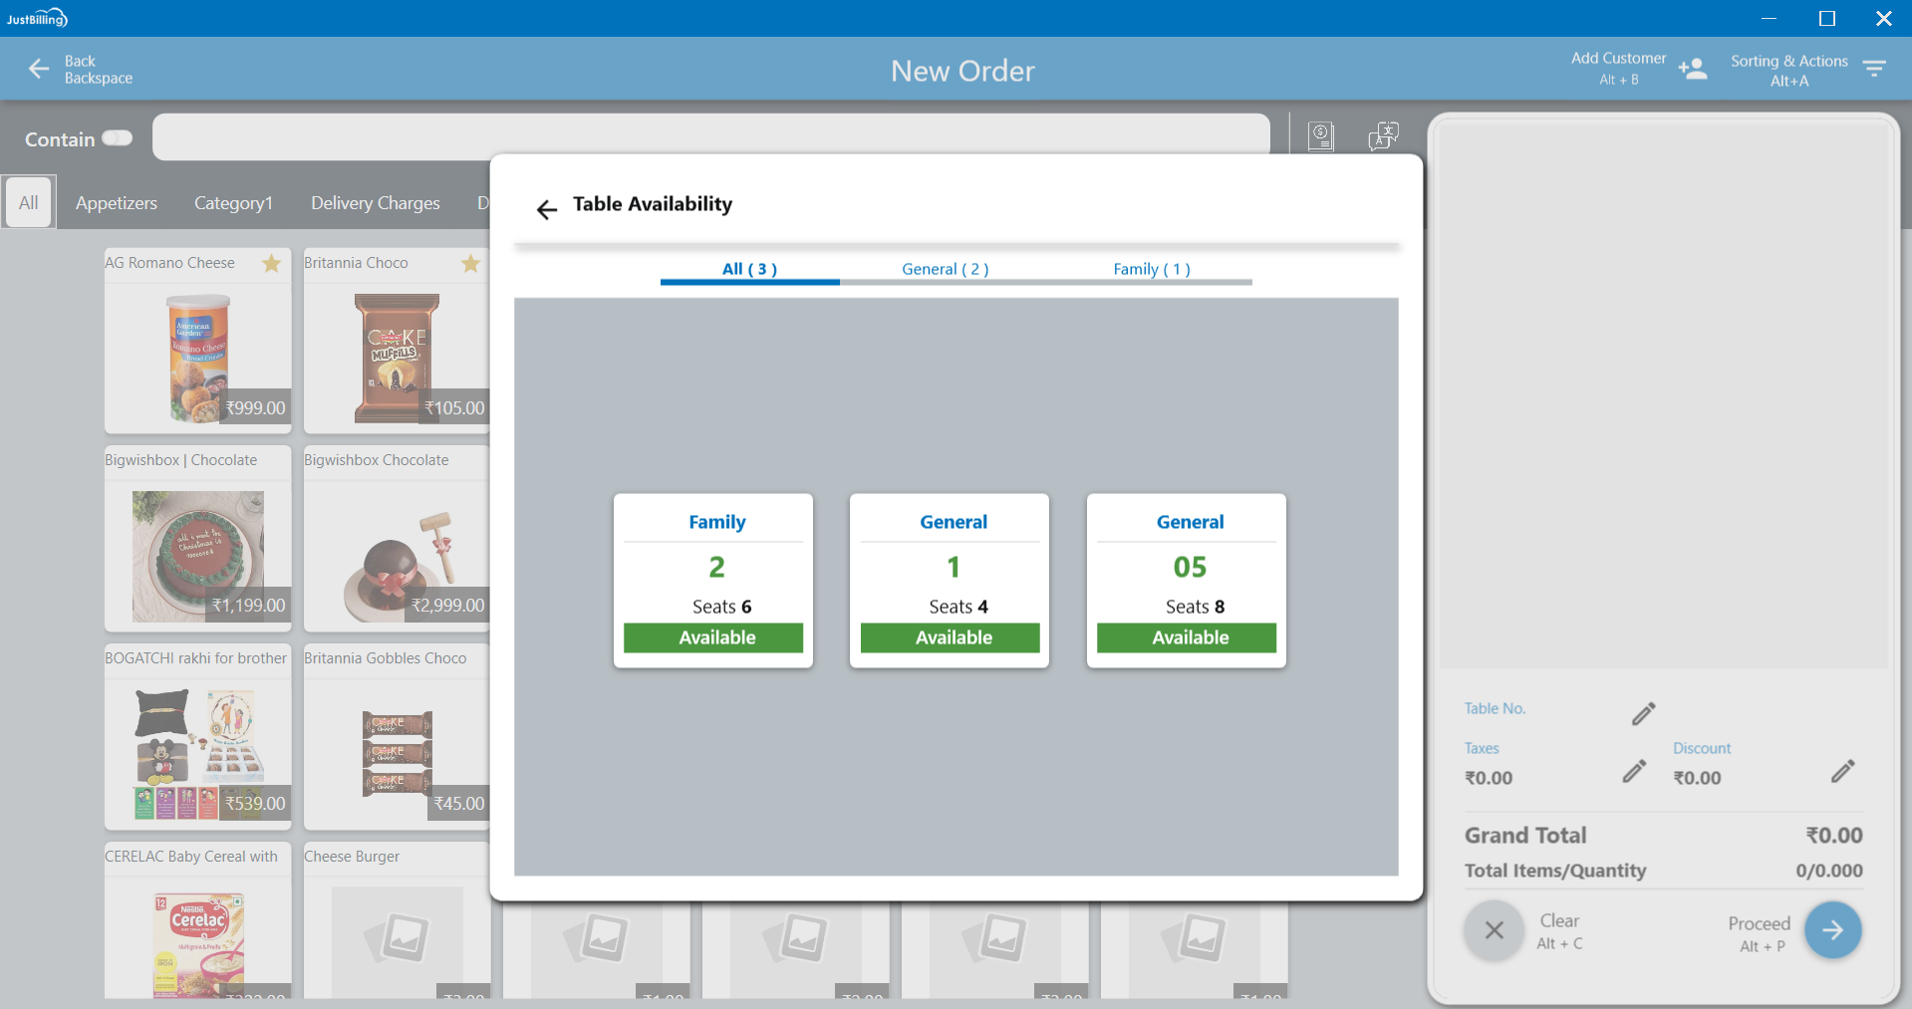The height and width of the screenshot is (1009, 1912).
Task: Select General table 05 with 8 seats
Action: [1186, 581]
